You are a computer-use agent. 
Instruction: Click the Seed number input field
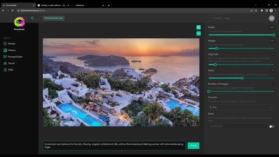(x=238, y=126)
